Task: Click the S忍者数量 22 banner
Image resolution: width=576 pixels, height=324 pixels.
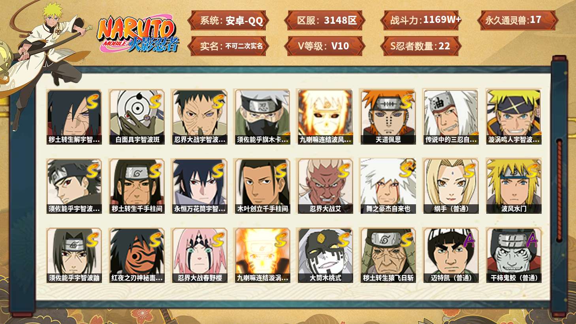Action: pyautogui.click(x=421, y=46)
